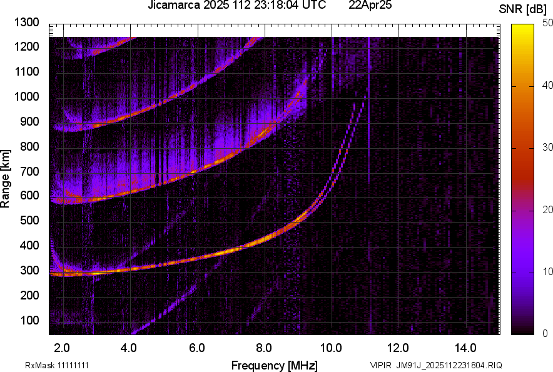Click the SNR colorbar gradient
553x372 pixels.
[x=522, y=179]
